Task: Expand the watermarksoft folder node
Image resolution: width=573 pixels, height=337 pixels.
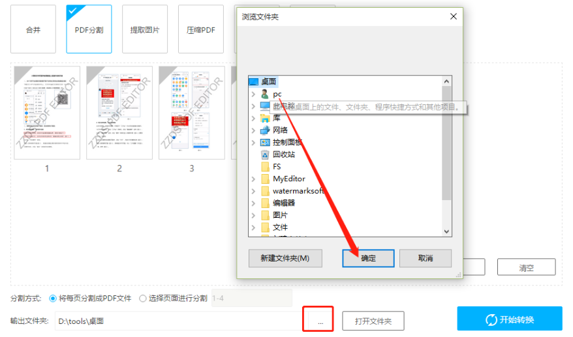Action: [x=253, y=191]
